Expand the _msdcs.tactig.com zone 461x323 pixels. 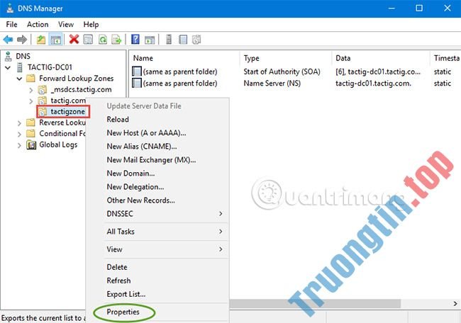coord(31,90)
